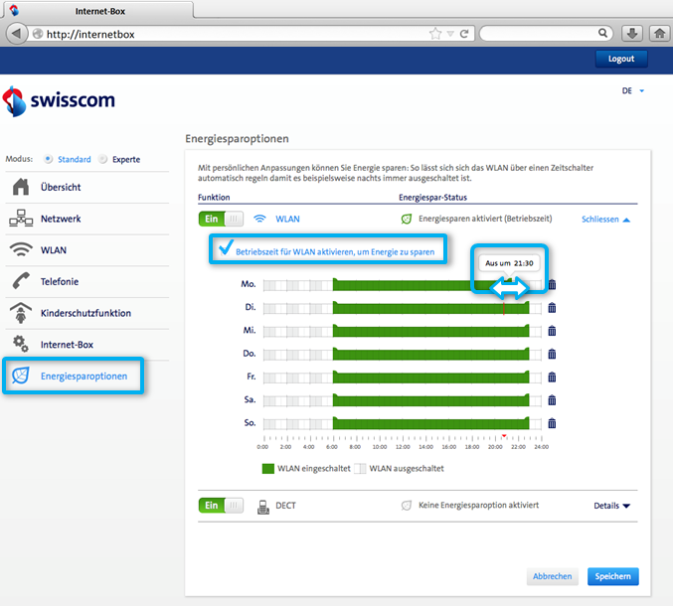Open Kinderschutzfunktion in the sidebar
The height and width of the screenshot is (606, 673).
pos(86,313)
